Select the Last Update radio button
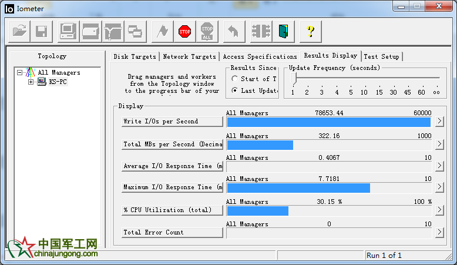This screenshot has width=457, height=265. coord(235,90)
